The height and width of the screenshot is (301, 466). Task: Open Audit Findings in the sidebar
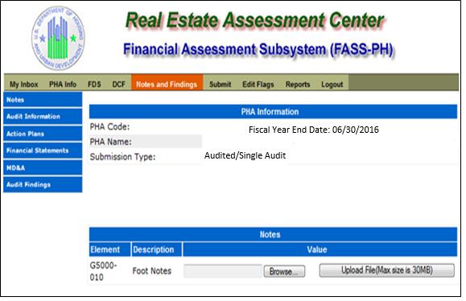coord(43,184)
